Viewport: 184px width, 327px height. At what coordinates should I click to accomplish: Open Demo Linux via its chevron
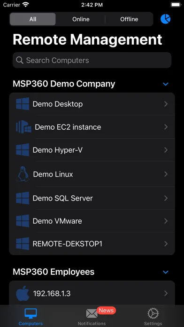166,174
